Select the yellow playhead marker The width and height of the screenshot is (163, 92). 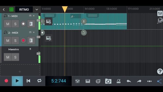tap(65, 9)
